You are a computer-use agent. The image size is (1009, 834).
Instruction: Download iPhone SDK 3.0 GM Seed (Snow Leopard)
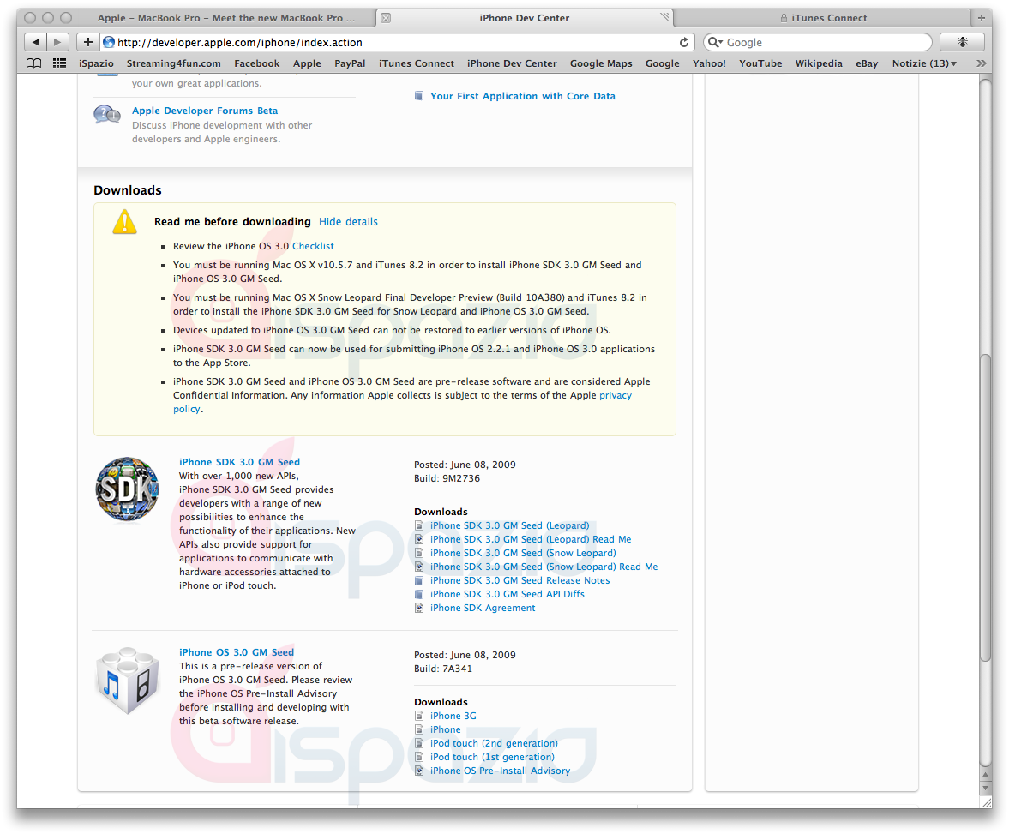pos(523,553)
